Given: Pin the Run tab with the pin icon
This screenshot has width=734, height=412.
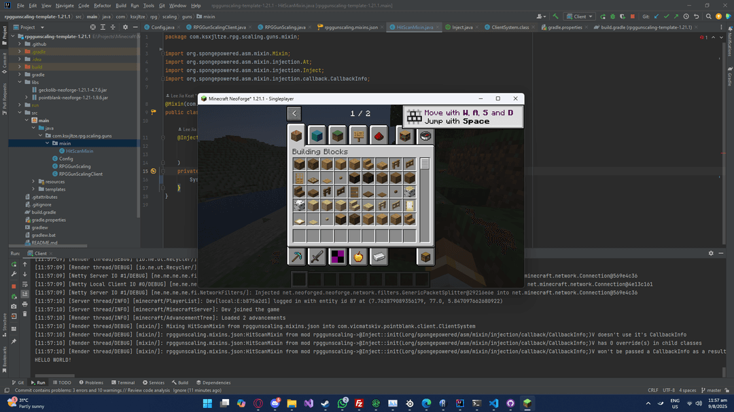Looking at the screenshot, I should coord(14,342).
